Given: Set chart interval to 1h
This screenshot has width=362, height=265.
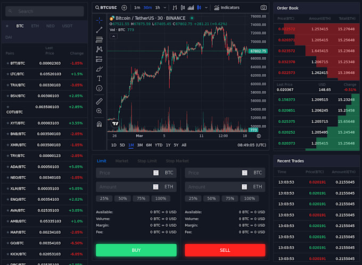Looking at the screenshot, I should tap(158, 7).
